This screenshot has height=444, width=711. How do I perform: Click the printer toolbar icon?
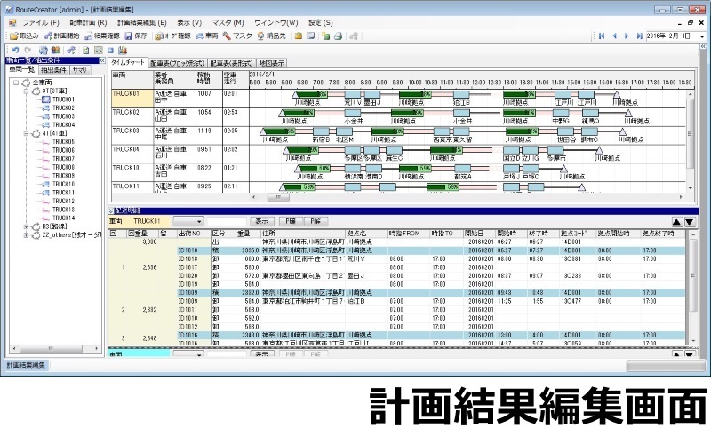pos(339,36)
